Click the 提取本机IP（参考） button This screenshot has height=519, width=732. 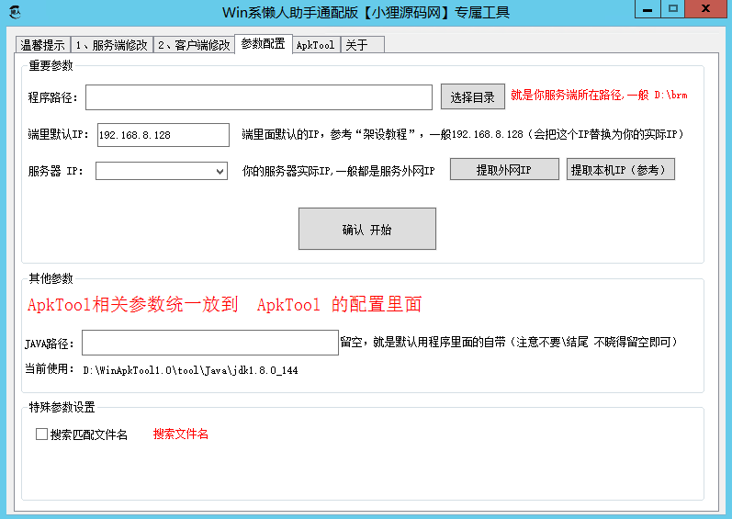(621, 170)
